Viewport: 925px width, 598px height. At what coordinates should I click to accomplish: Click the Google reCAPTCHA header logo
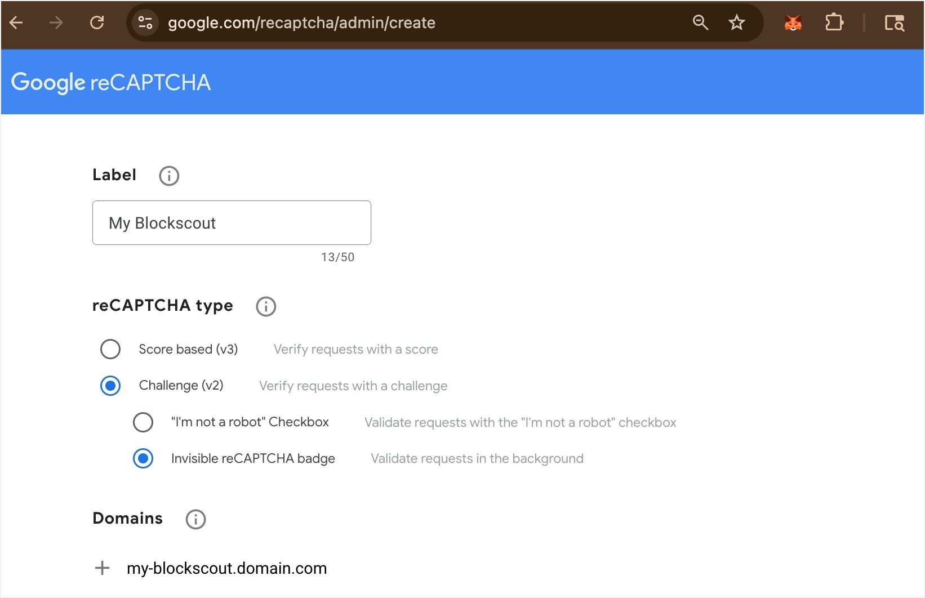click(111, 82)
